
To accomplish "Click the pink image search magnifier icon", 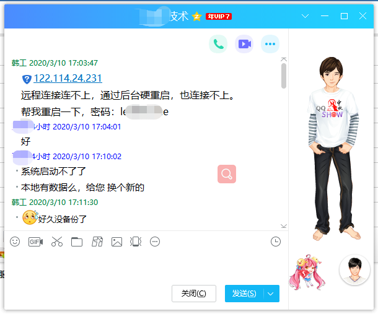I will 227,174.
